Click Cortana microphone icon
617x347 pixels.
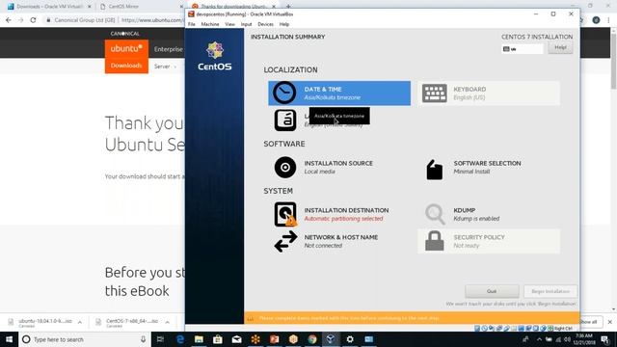(144, 339)
